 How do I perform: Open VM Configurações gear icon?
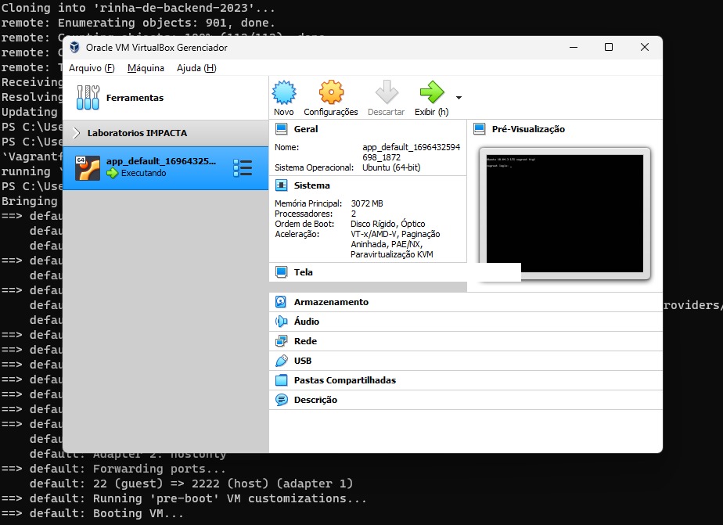point(331,92)
